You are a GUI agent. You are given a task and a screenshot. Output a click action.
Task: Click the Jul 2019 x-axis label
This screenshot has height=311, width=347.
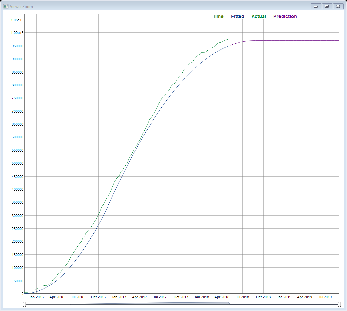point(325,297)
